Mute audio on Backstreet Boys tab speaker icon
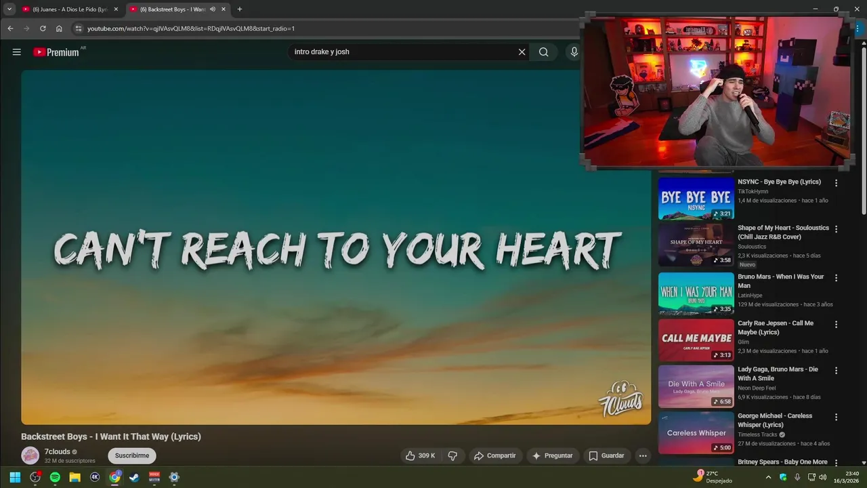The image size is (867, 488). click(x=212, y=9)
